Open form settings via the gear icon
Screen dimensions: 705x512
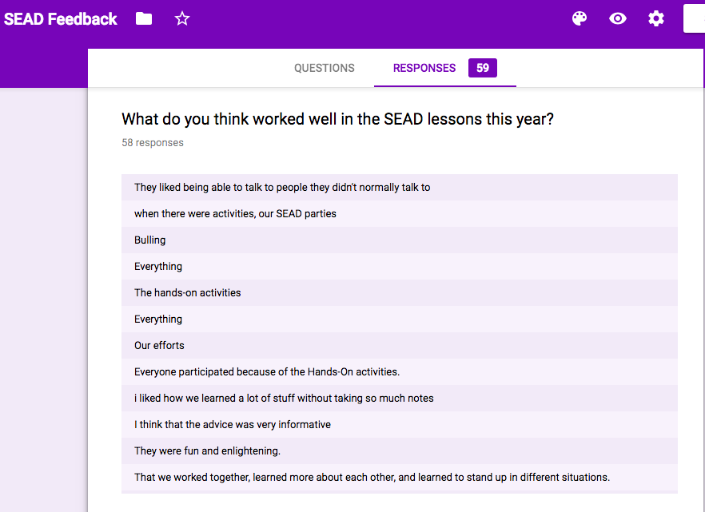(x=656, y=18)
